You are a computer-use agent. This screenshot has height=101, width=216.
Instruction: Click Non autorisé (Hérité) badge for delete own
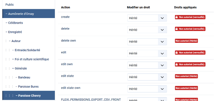click(x=186, y=41)
